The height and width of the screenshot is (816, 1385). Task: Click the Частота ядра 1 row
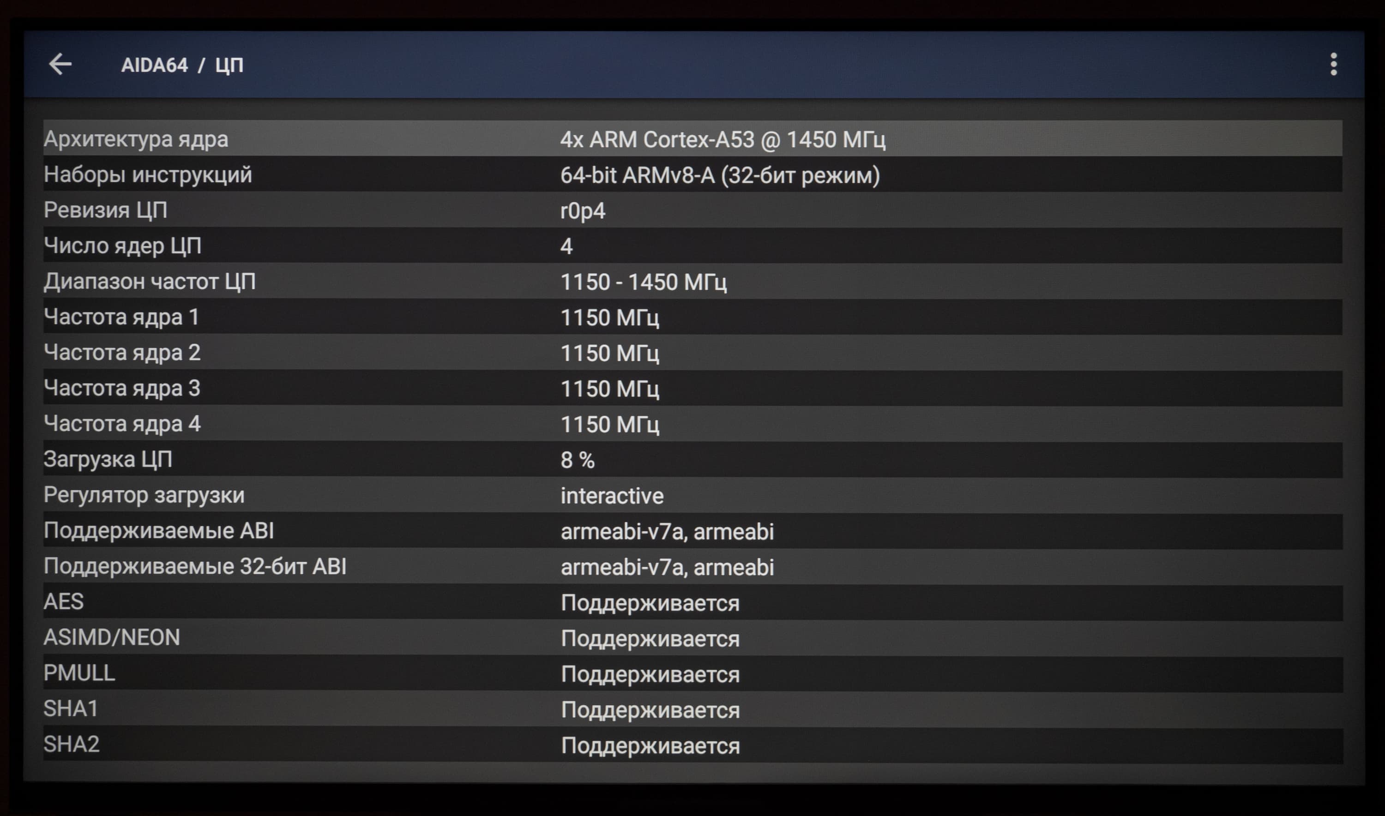[692, 317]
